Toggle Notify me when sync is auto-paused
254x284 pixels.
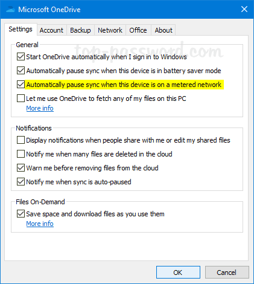pyautogui.click(x=21, y=182)
